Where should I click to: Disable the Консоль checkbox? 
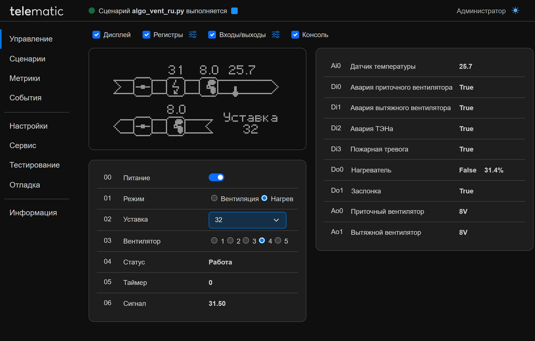click(295, 35)
